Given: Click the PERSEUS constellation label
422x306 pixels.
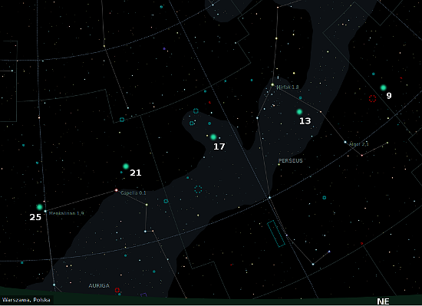Looking at the screenshot, I should pyautogui.click(x=290, y=160).
